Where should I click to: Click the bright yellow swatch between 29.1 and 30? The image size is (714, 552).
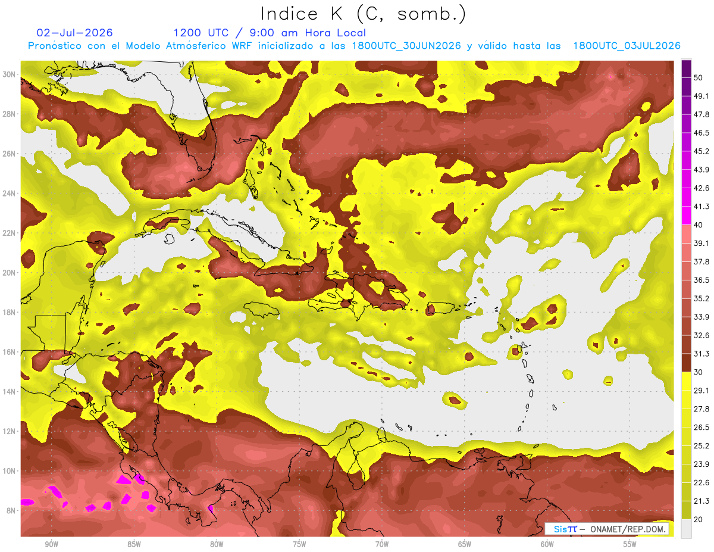[686, 381]
